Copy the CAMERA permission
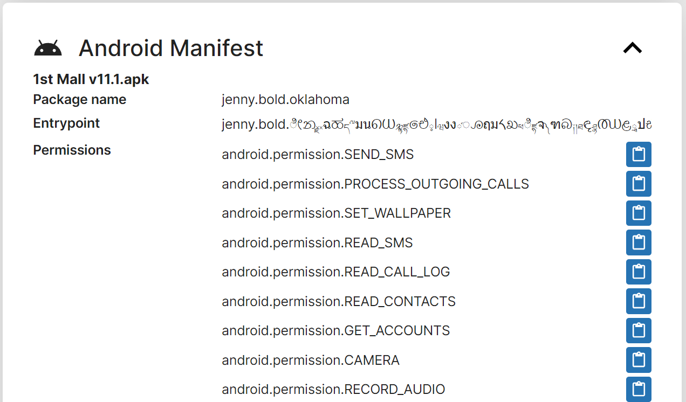The width and height of the screenshot is (686, 402). (639, 360)
